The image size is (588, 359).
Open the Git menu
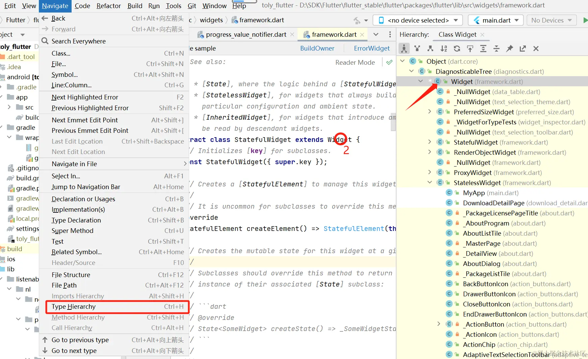(192, 6)
